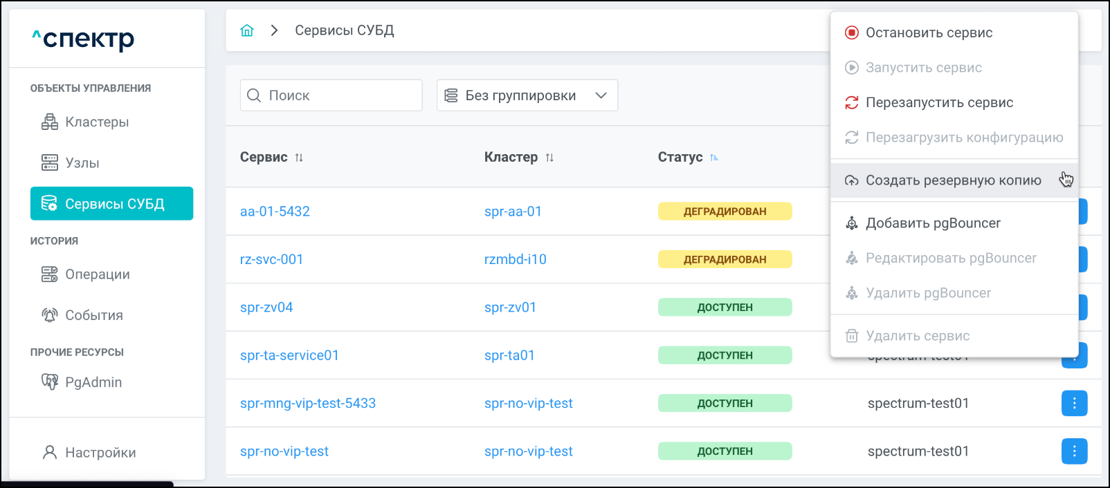Toggle sorting on Статус column
The image size is (1110, 488).
click(x=714, y=158)
